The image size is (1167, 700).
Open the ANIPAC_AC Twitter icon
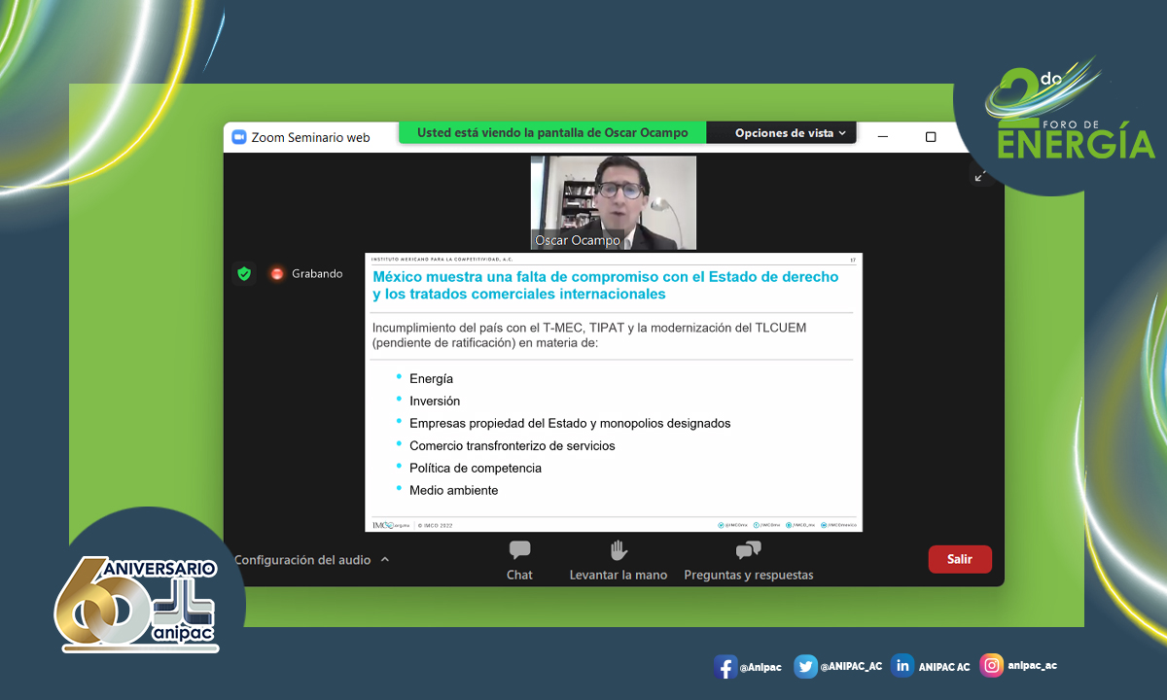click(805, 666)
